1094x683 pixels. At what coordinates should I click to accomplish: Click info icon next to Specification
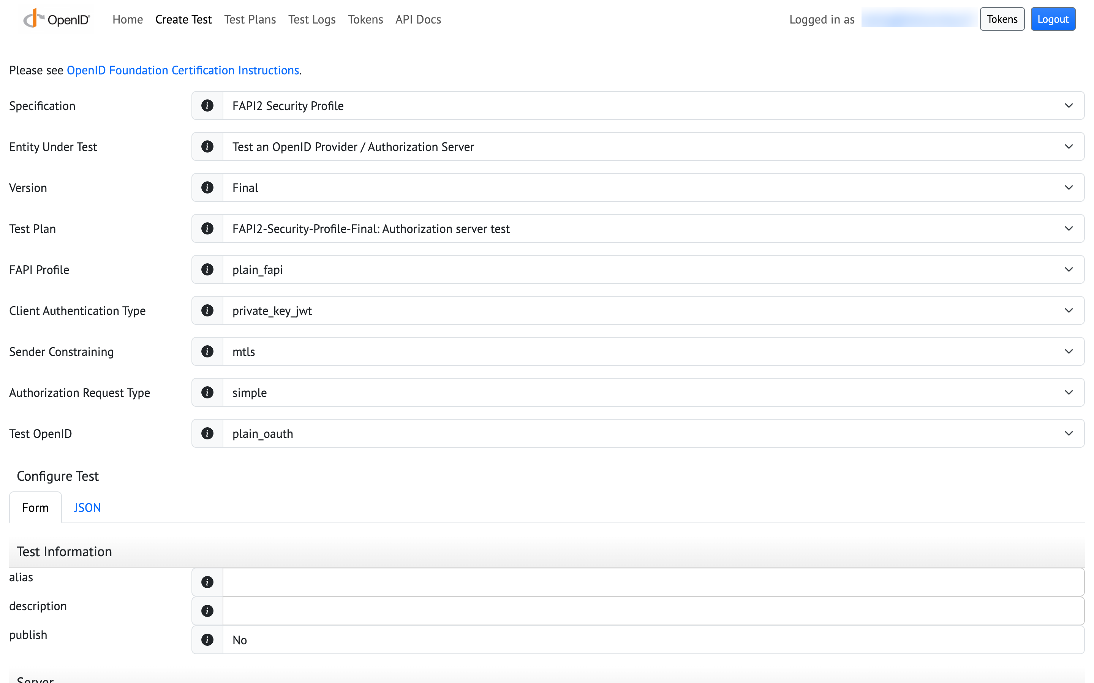click(207, 106)
